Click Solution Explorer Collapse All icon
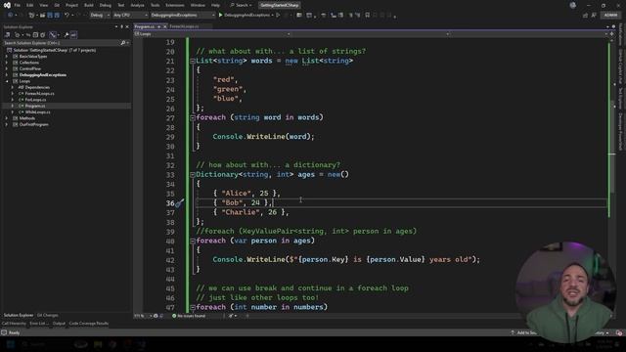This screenshot has height=352, width=626. (35, 35)
